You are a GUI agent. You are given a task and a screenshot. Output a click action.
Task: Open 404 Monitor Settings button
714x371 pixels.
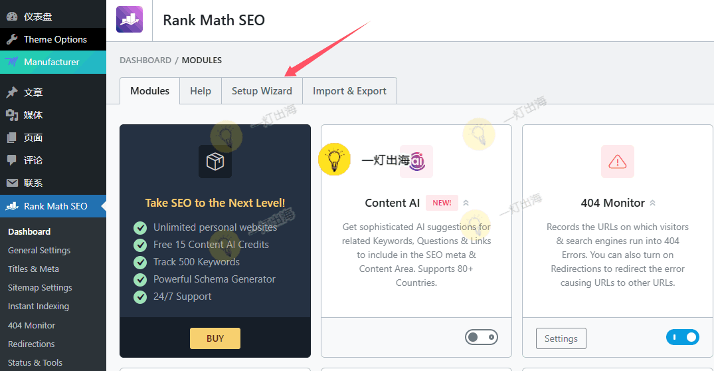point(561,338)
